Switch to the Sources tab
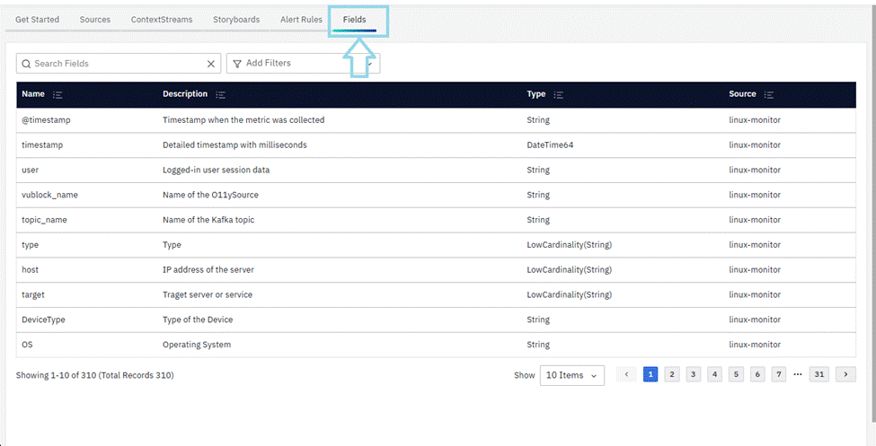Viewport: 876px width, 446px height. pos(95,20)
